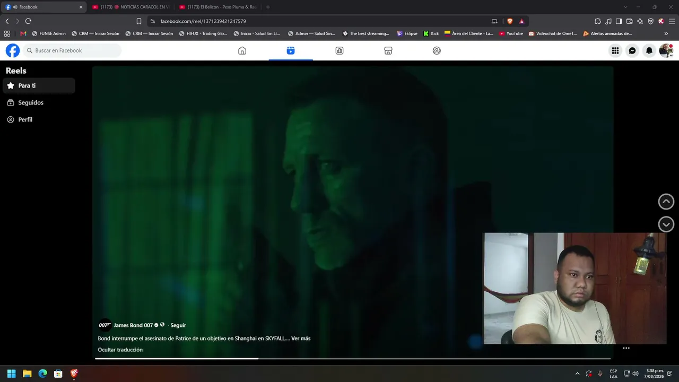
Task: Go to the previous reel with up chevron
Action: point(666,202)
